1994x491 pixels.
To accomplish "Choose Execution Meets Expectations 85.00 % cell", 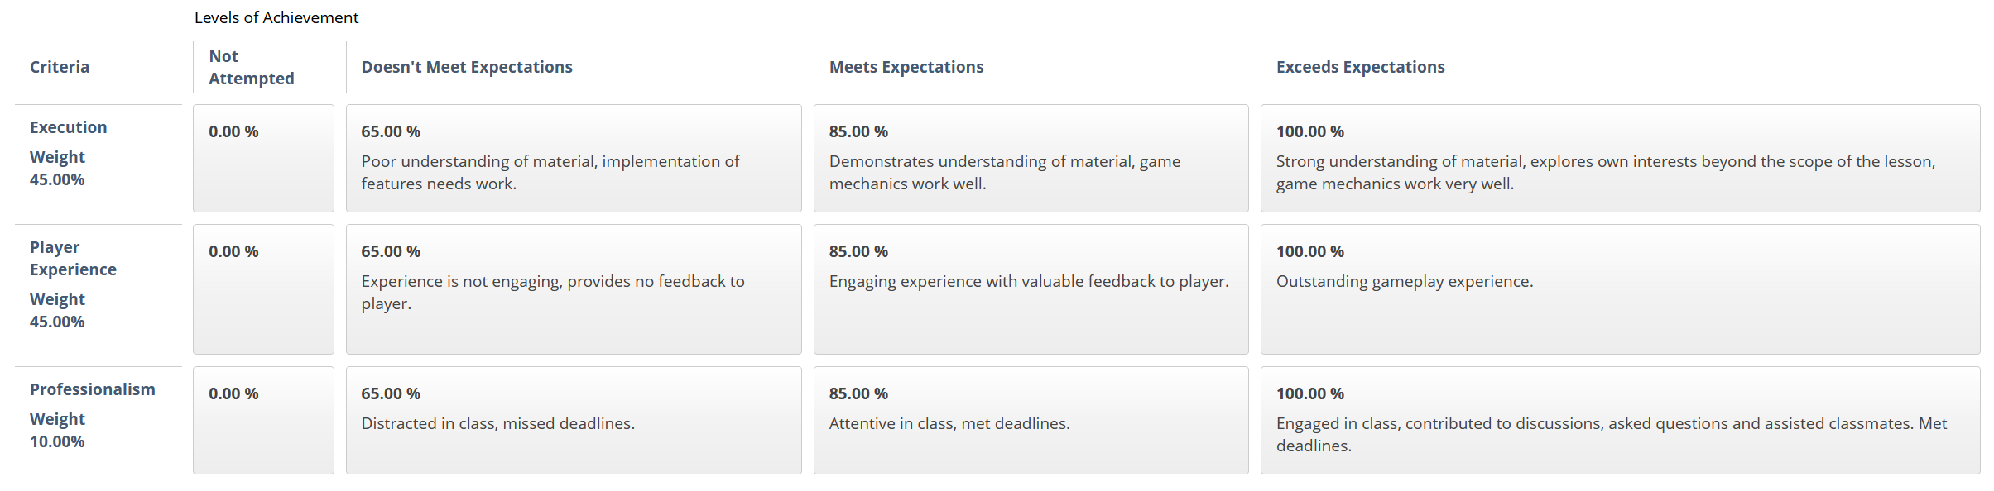I will click(1031, 158).
